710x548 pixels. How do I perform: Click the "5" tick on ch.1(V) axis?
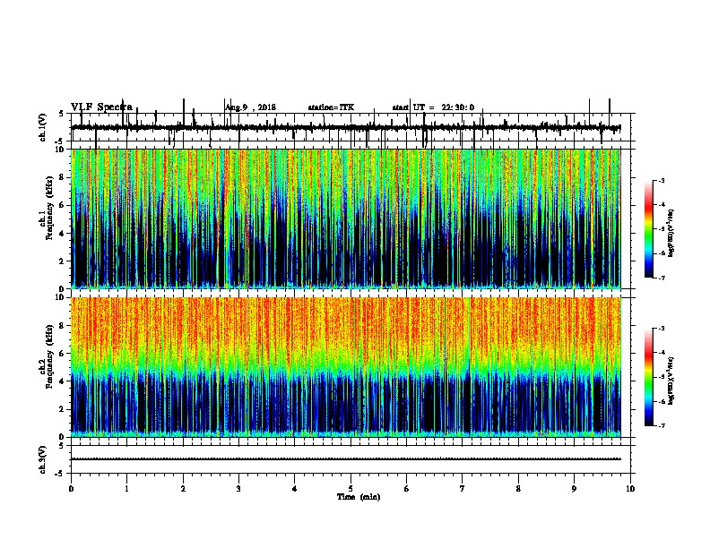63,114
